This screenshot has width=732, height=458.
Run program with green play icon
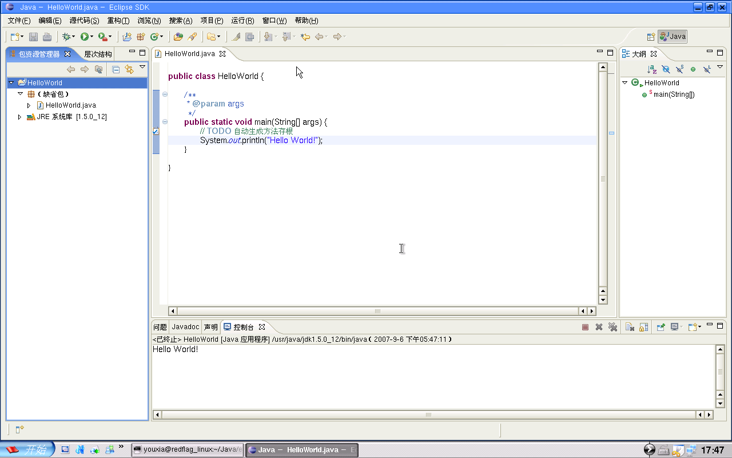84,37
